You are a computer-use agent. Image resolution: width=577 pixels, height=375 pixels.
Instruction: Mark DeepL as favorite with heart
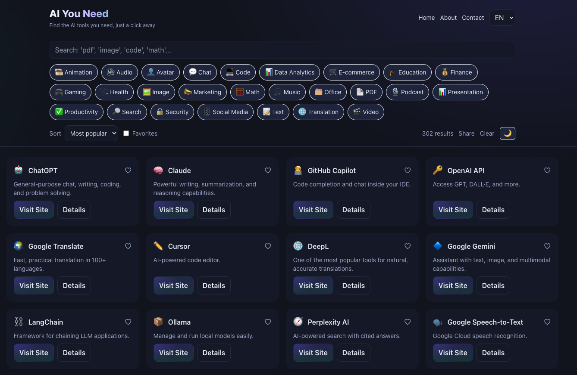(x=408, y=246)
